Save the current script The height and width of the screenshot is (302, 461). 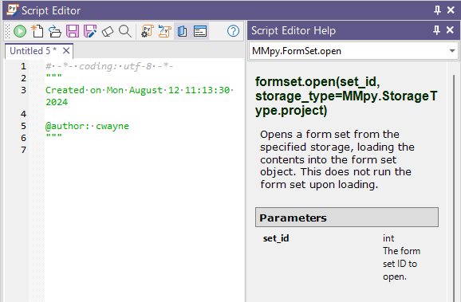click(73, 31)
